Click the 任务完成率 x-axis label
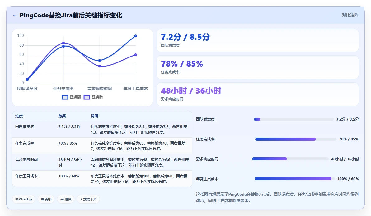The width and height of the screenshot is (371, 216). click(63, 89)
